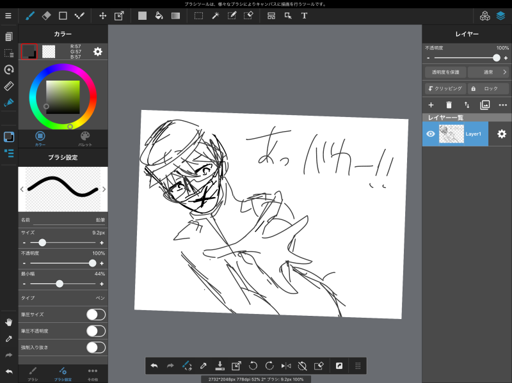Open Layer1 settings gear
The image size is (512, 383).
(502, 134)
